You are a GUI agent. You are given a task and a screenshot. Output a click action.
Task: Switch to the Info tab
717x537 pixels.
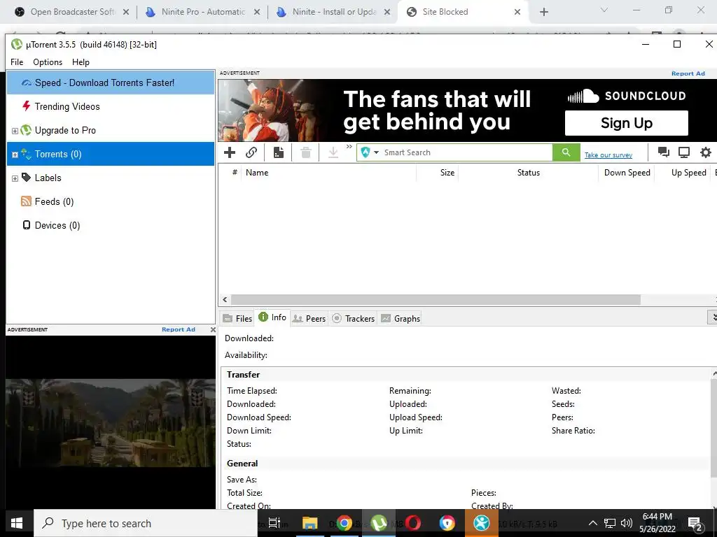[x=272, y=317]
